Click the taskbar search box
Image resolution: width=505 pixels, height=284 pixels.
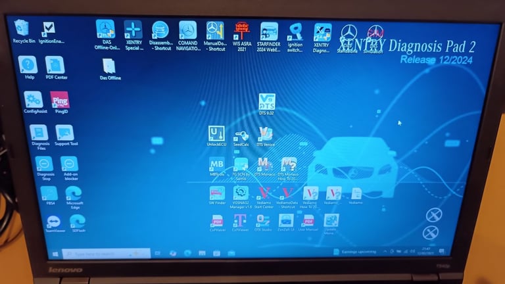[x=106, y=254]
